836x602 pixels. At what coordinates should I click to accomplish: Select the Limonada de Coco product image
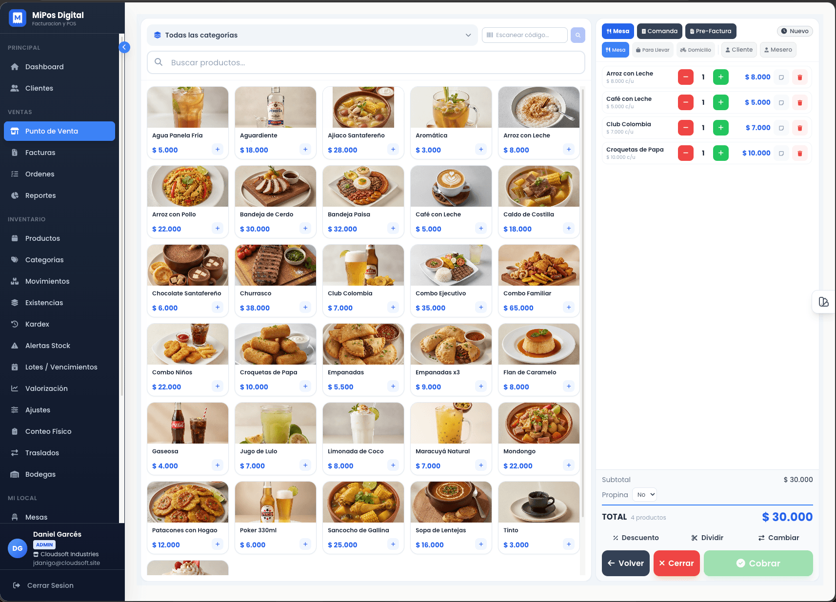click(x=363, y=423)
